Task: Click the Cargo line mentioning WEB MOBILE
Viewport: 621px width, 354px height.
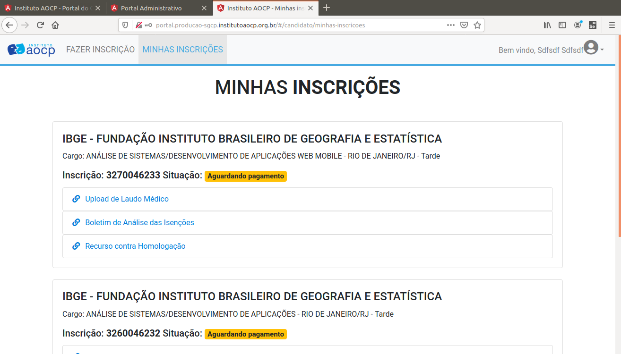Action: point(251,156)
